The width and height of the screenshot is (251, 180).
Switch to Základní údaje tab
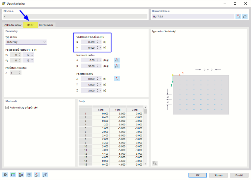(13, 25)
